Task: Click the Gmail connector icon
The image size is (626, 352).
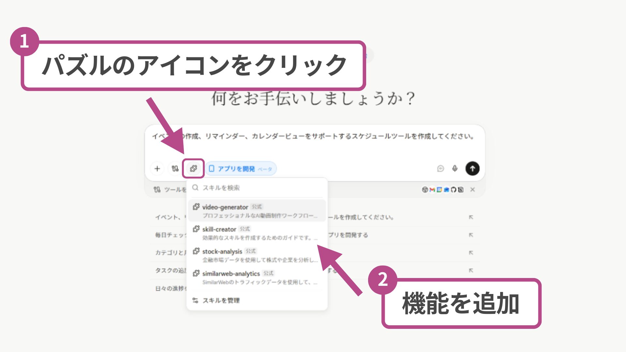Action: [432, 190]
